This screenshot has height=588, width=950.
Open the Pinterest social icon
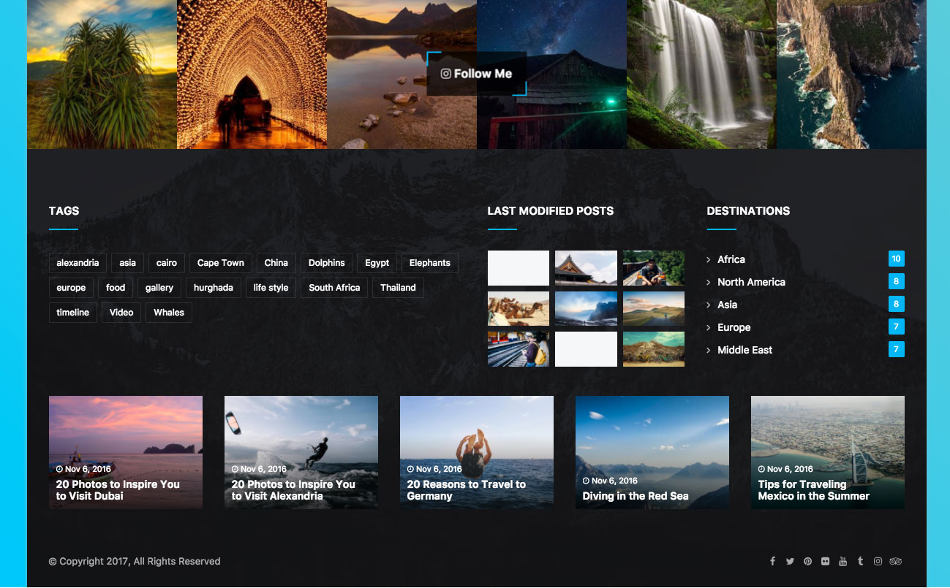pos(807,562)
